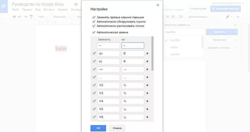Viewport: 250px width, 132px height.
Task: Open the 100% zoom dropdown
Action: (42, 17)
